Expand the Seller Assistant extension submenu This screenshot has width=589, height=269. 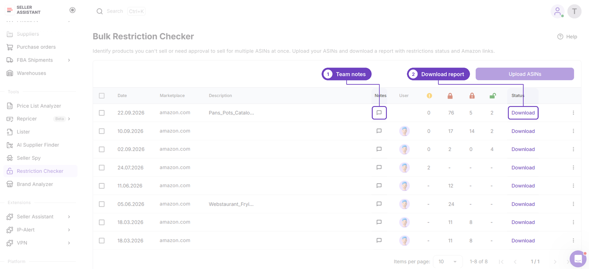69,217
